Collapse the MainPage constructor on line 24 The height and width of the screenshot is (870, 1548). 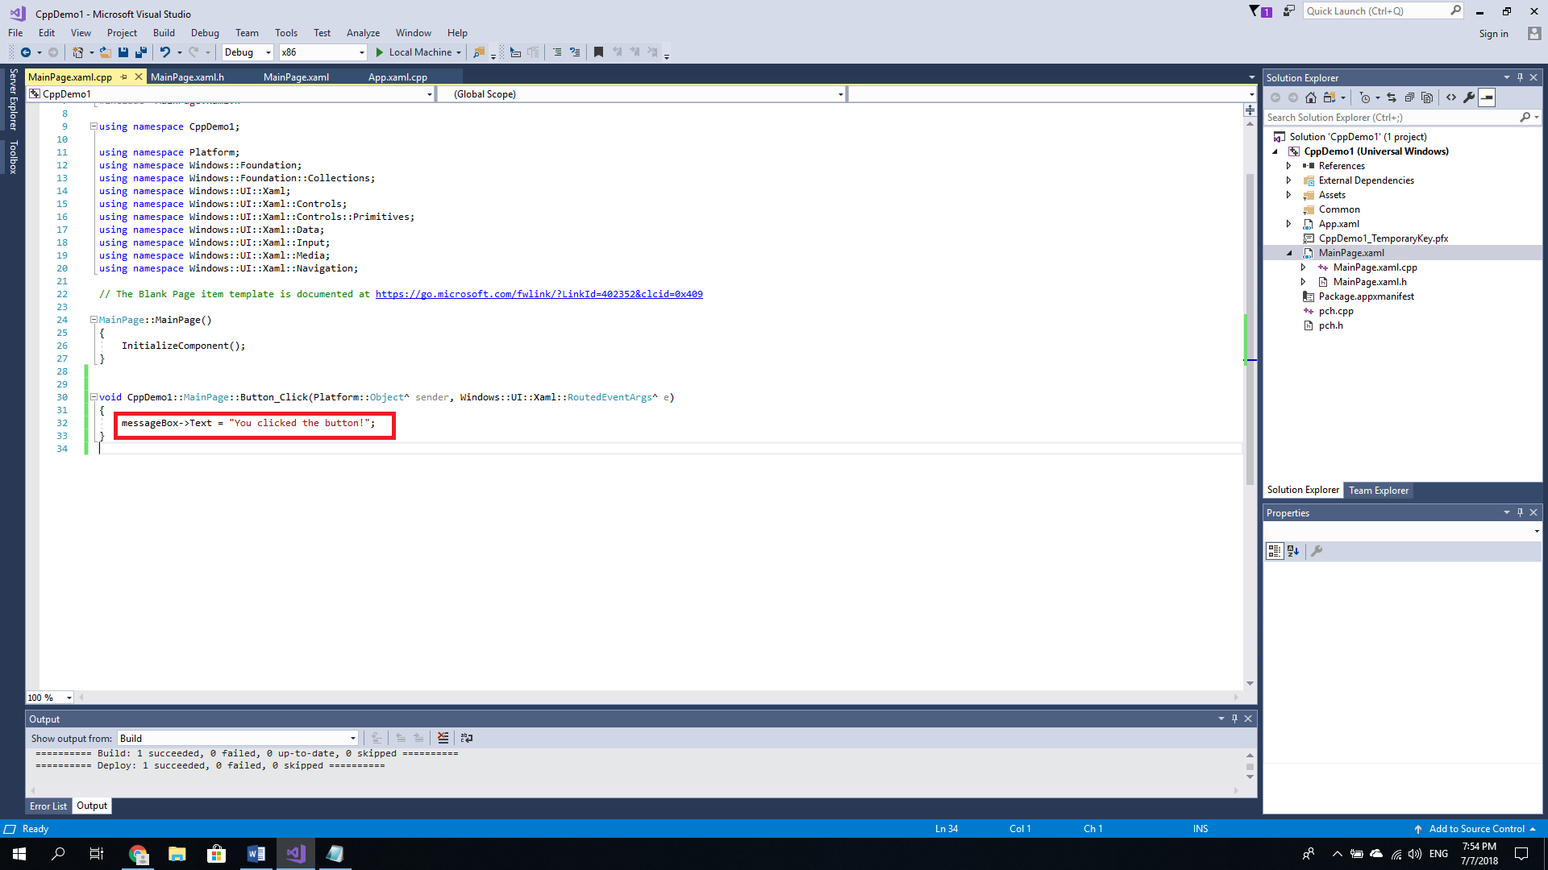(x=94, y=320)
